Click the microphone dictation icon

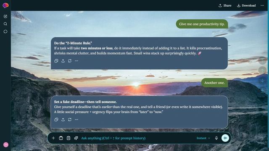pos(216,138)
